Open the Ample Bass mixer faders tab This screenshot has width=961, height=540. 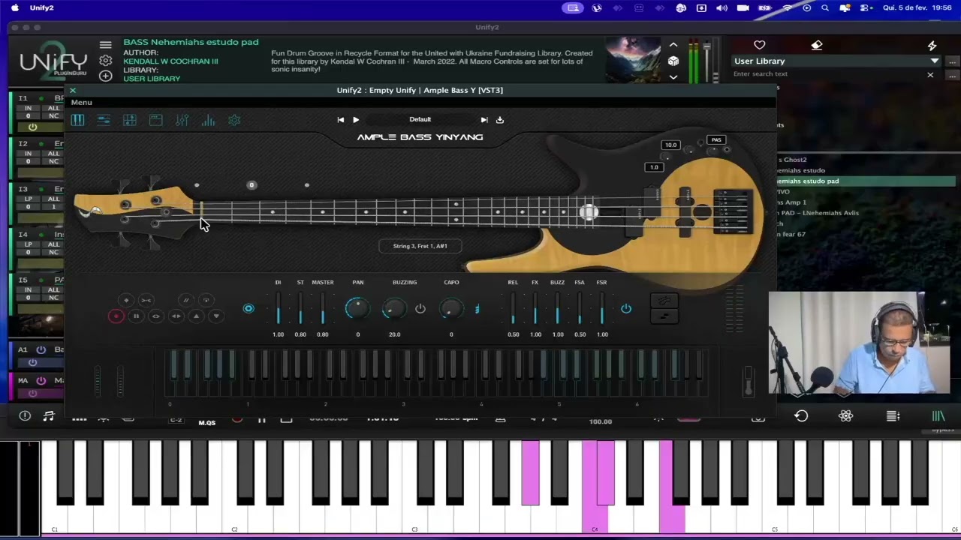(182, 120)
